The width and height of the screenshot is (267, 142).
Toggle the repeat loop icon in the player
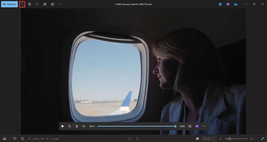(x=190, y=126)
